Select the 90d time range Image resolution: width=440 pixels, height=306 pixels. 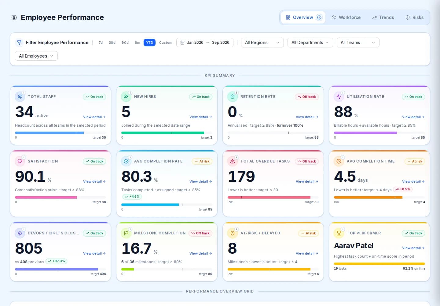pyautogui.click(x=125, y=43)
